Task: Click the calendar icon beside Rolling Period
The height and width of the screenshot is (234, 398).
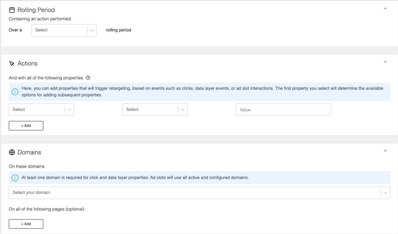Action: click(x=12, y=10)
